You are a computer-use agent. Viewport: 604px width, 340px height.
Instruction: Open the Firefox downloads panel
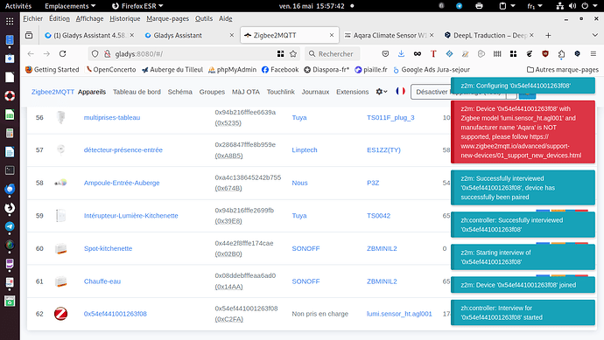tap(401, 54)
